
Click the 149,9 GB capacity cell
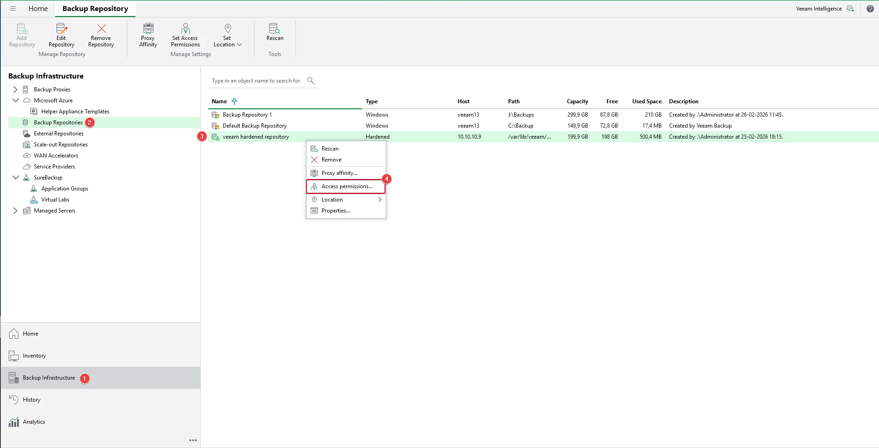[578, 126]
